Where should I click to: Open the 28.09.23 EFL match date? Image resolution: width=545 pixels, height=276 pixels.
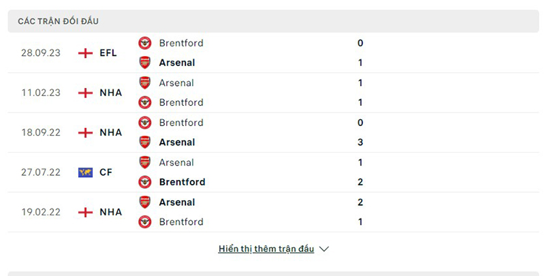pos(41,52)
